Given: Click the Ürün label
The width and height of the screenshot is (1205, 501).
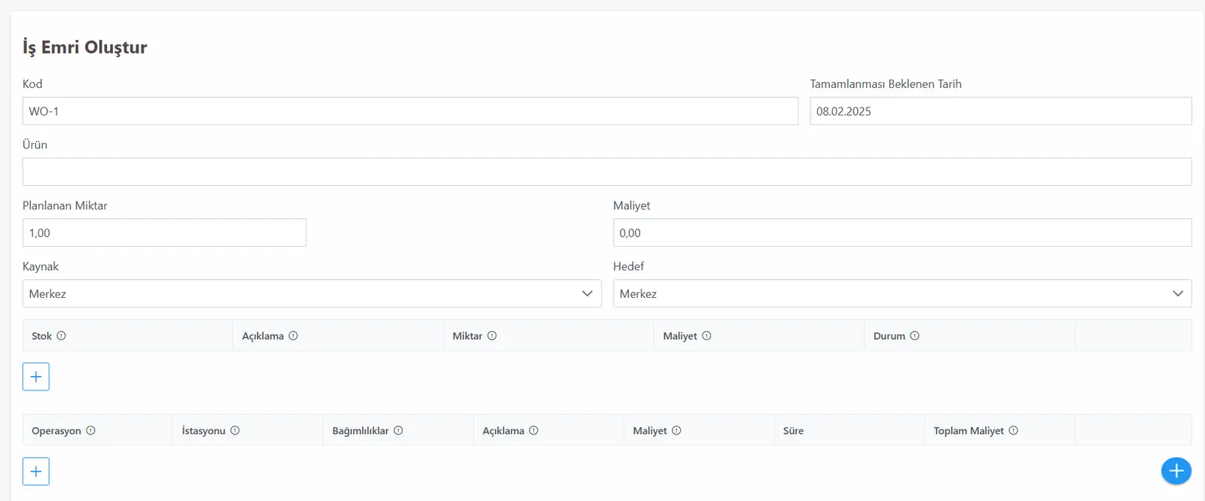Looking at the screenshot, I should (35, 144).
